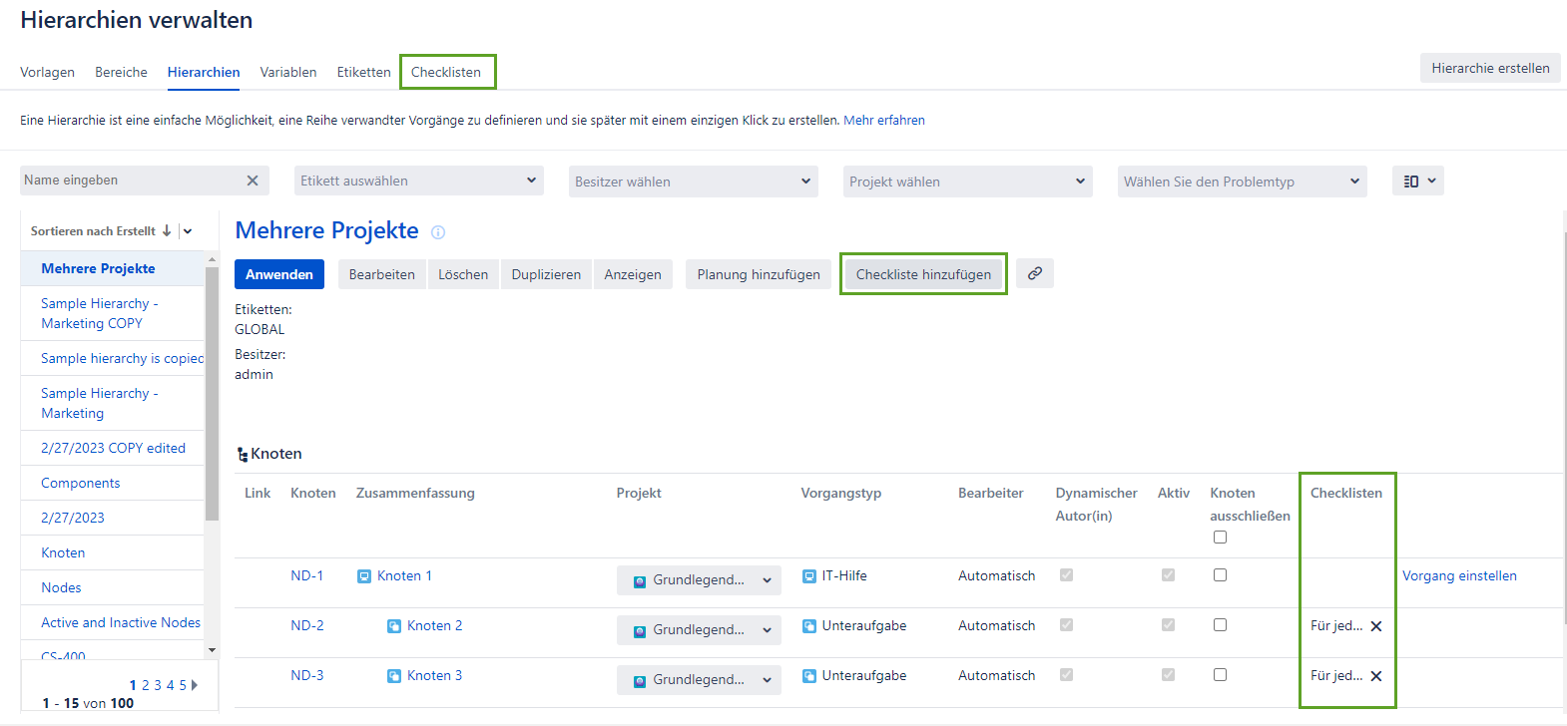Open the Variablen tab

pyautogui.click(x=288, y=72)
